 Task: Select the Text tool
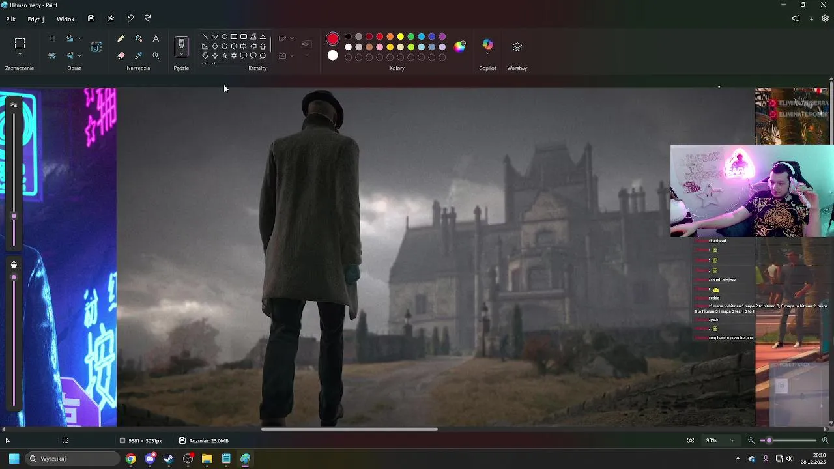point(156,38)
